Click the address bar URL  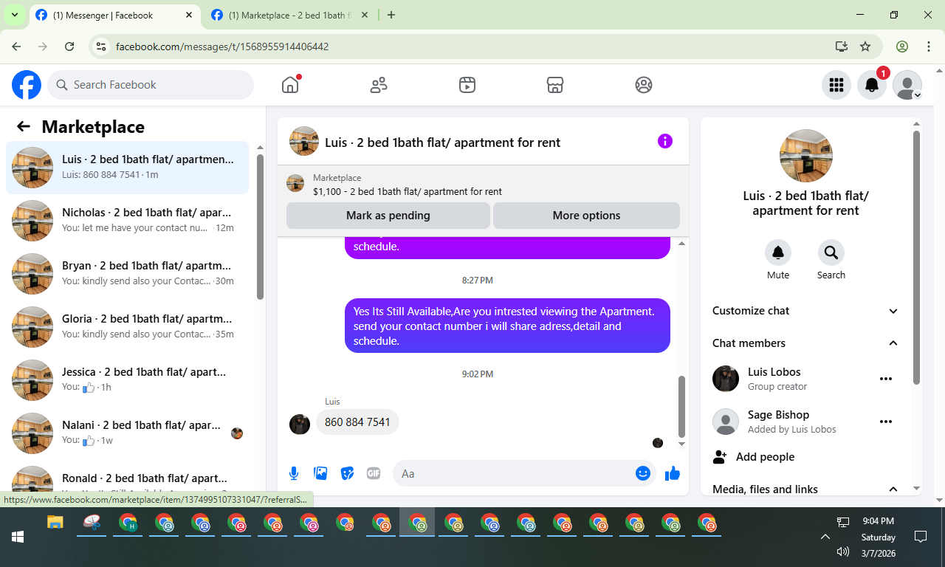pyautogui.click(x=222, y=47)
